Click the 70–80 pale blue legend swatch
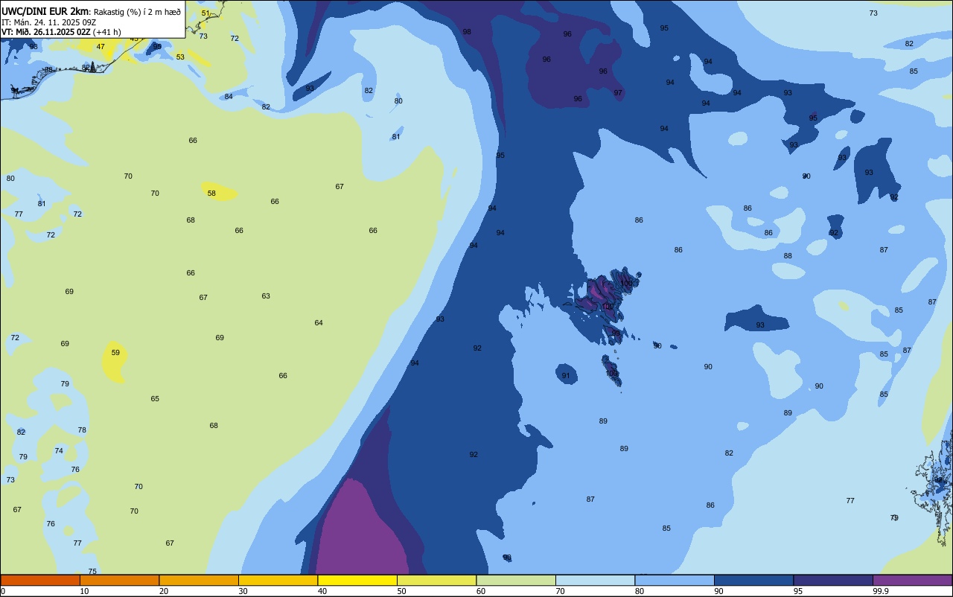 (595, 580)
